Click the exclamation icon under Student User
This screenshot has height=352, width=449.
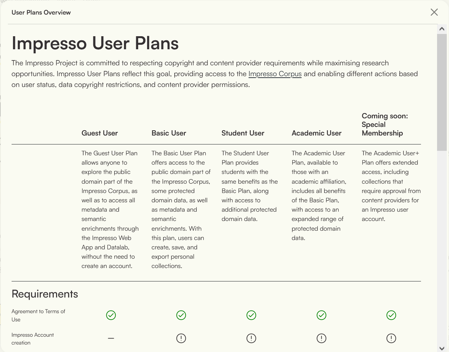point(251,338)
